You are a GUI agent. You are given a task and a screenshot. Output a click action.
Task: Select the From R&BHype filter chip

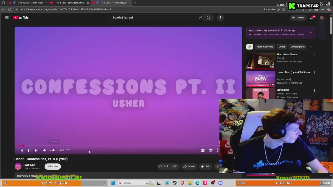[x=265, y=47]
